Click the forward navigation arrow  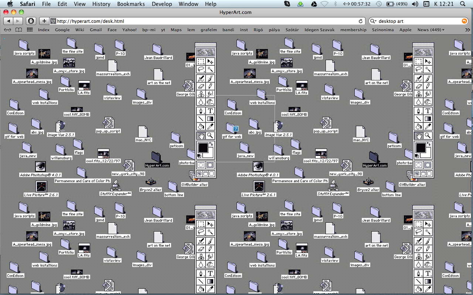pyautogui.click(x=18, y=21)
